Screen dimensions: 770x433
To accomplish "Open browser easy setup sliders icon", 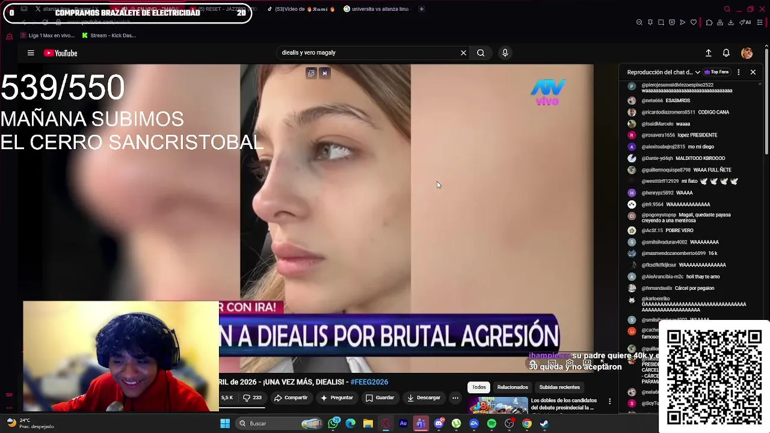I will 760,22.
